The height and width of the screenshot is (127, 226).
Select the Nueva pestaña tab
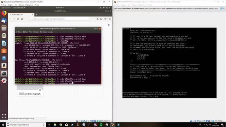(21, 14)
